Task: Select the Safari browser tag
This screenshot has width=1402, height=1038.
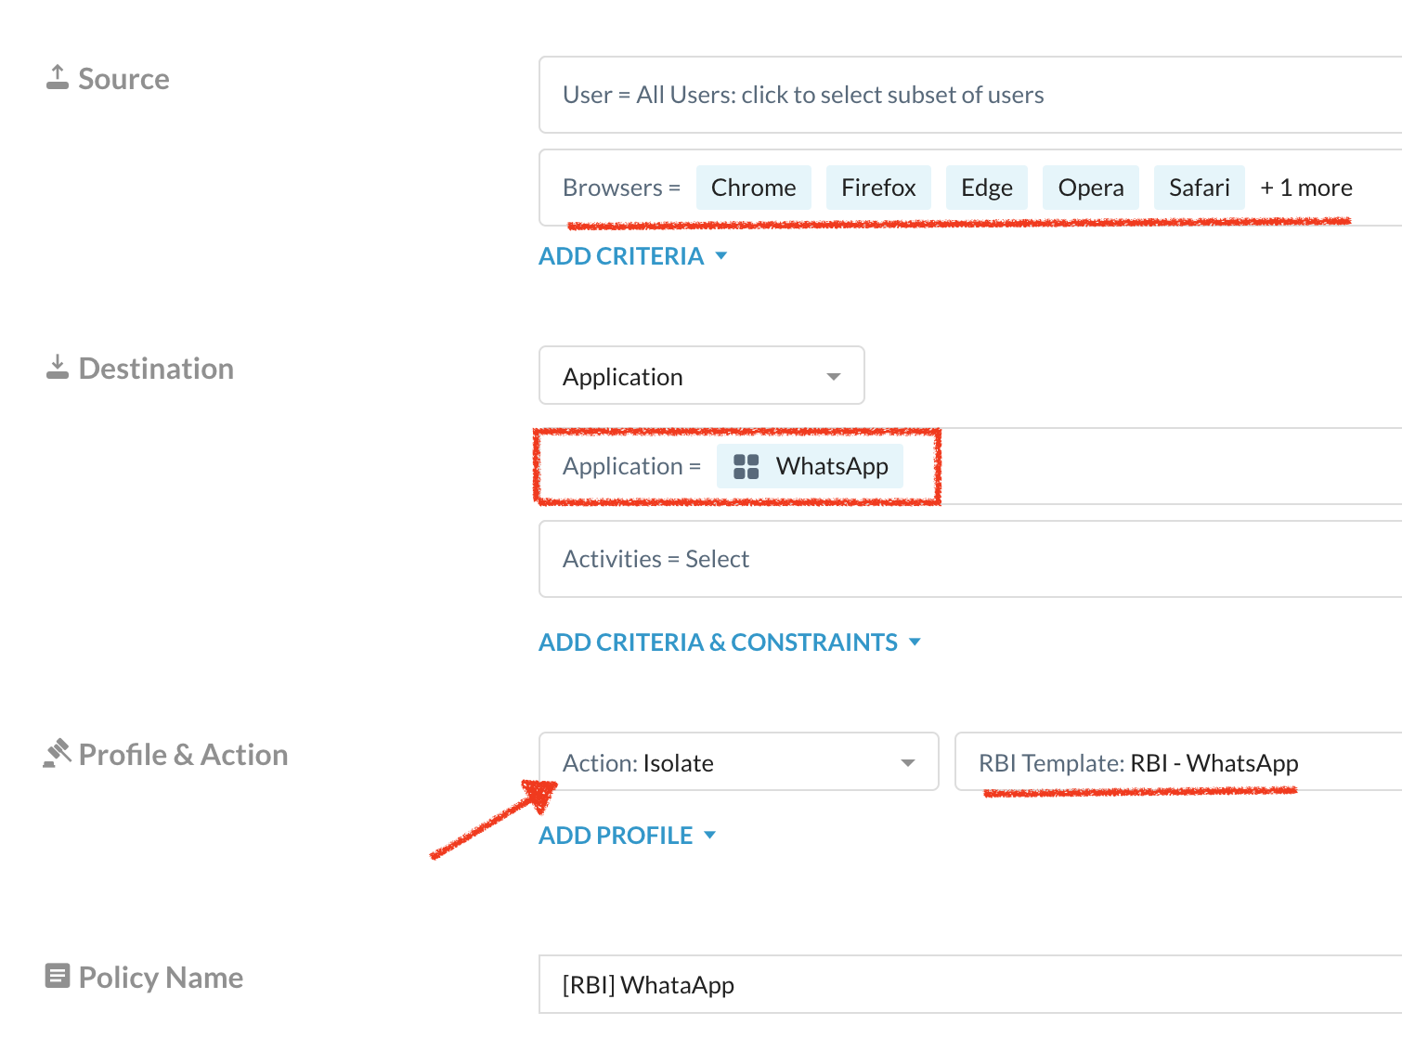Action: [x=1200, y=188]
